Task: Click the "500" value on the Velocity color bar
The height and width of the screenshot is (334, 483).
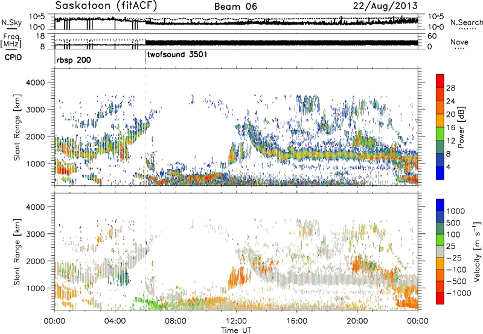Action: point(453,222)
